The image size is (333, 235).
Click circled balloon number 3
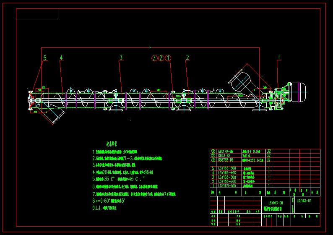click(x=154, y=58)
